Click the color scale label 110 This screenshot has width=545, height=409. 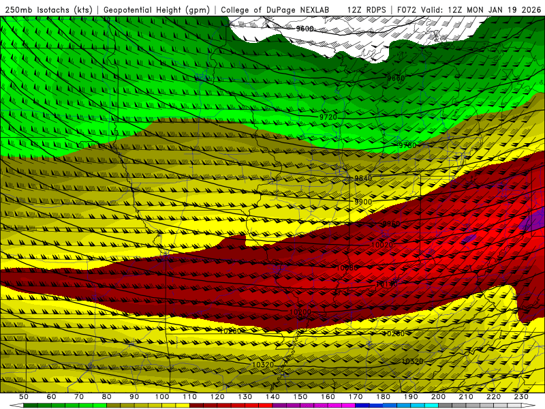190,397
